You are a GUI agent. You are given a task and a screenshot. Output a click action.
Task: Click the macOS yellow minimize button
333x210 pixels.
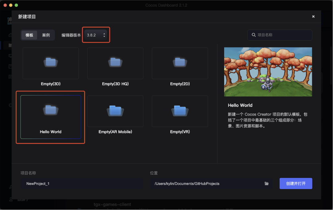point(10,5)
